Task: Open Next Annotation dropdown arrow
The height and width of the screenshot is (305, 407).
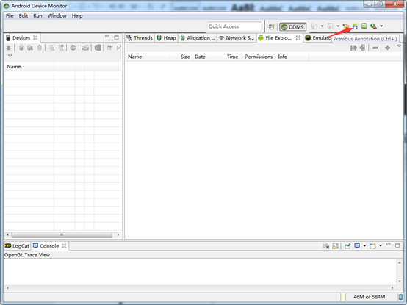Action: [x=322, y=26]
